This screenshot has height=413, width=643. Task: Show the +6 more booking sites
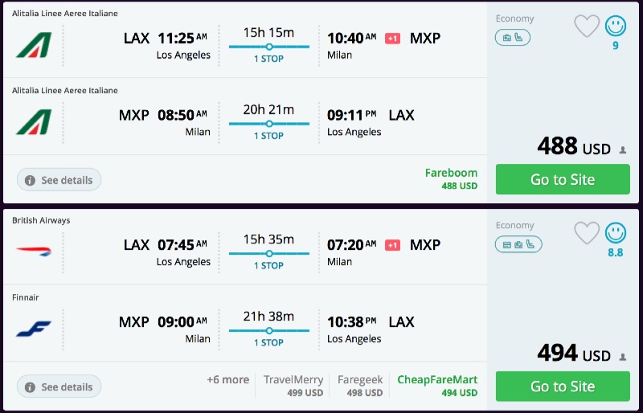pos(227,380)
